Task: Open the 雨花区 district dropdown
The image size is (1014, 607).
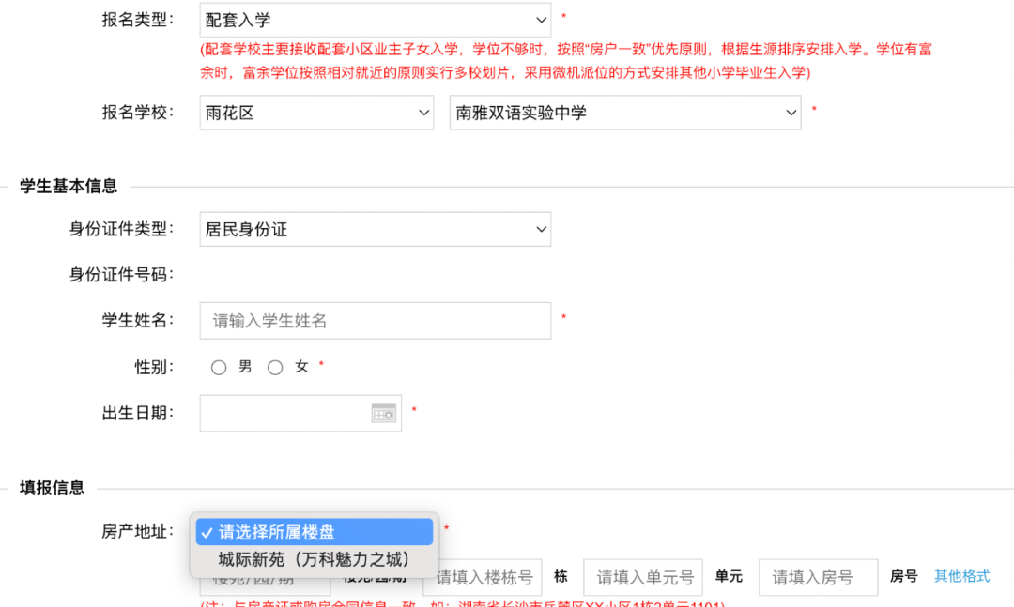Action: (x=316, y=113)
